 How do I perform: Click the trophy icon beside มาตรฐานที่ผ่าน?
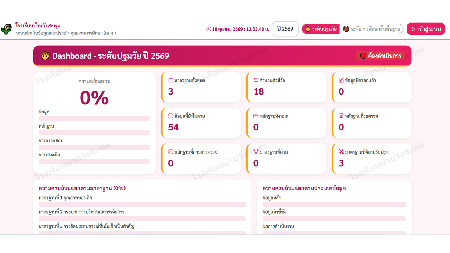pyautogui.click(x=256, y=152)
